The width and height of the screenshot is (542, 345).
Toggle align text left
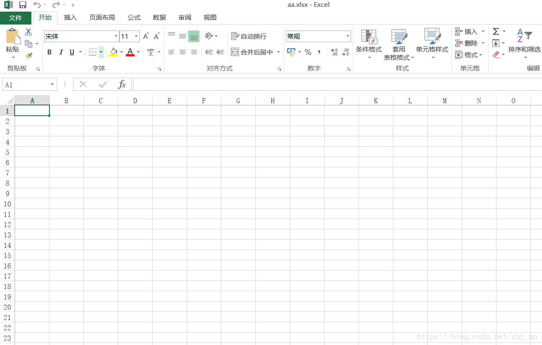click(171, 52)
